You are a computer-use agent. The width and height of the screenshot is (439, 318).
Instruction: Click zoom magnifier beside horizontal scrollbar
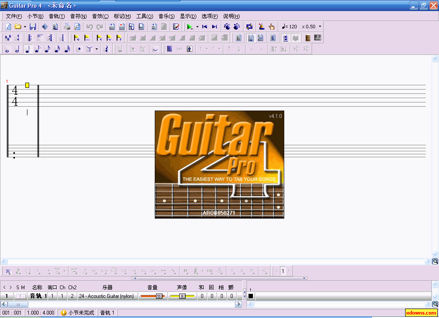tap(435, 261)
